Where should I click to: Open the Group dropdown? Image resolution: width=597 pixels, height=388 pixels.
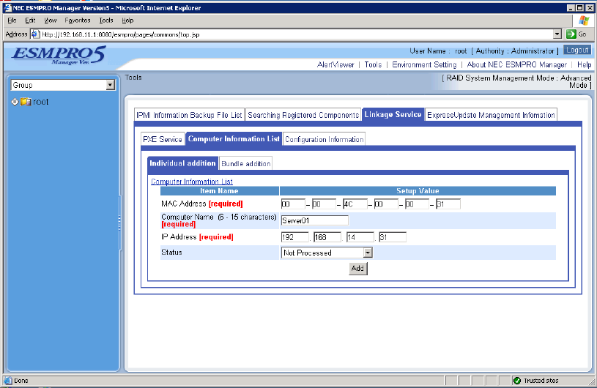pyautogui.click(x=111, y=85)
